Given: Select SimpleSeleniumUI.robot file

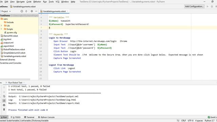Looking at the screenshot, I should (x=13, y=53).
